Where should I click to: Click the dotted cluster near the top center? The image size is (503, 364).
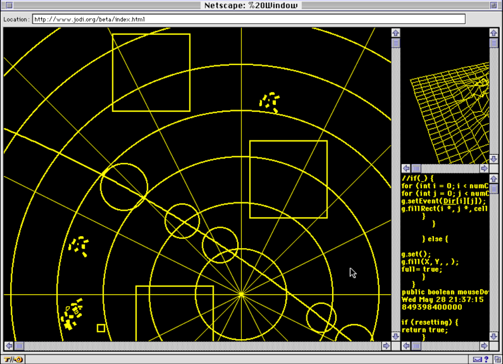click(x=269, y=102)
